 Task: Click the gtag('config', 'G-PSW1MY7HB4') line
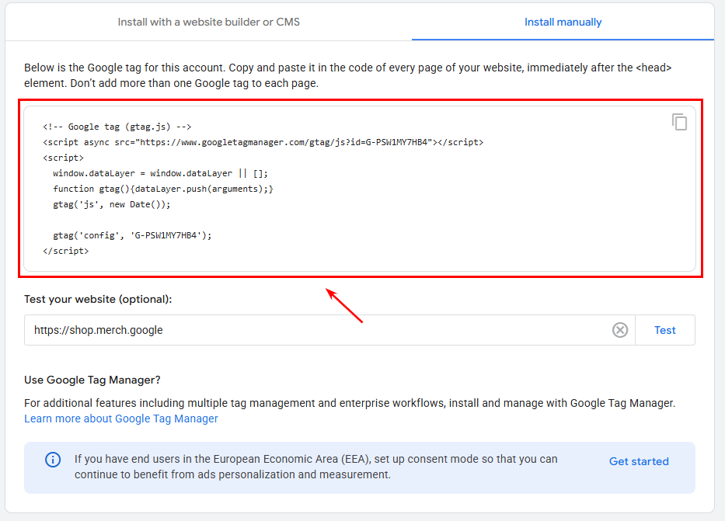[132, 235]
